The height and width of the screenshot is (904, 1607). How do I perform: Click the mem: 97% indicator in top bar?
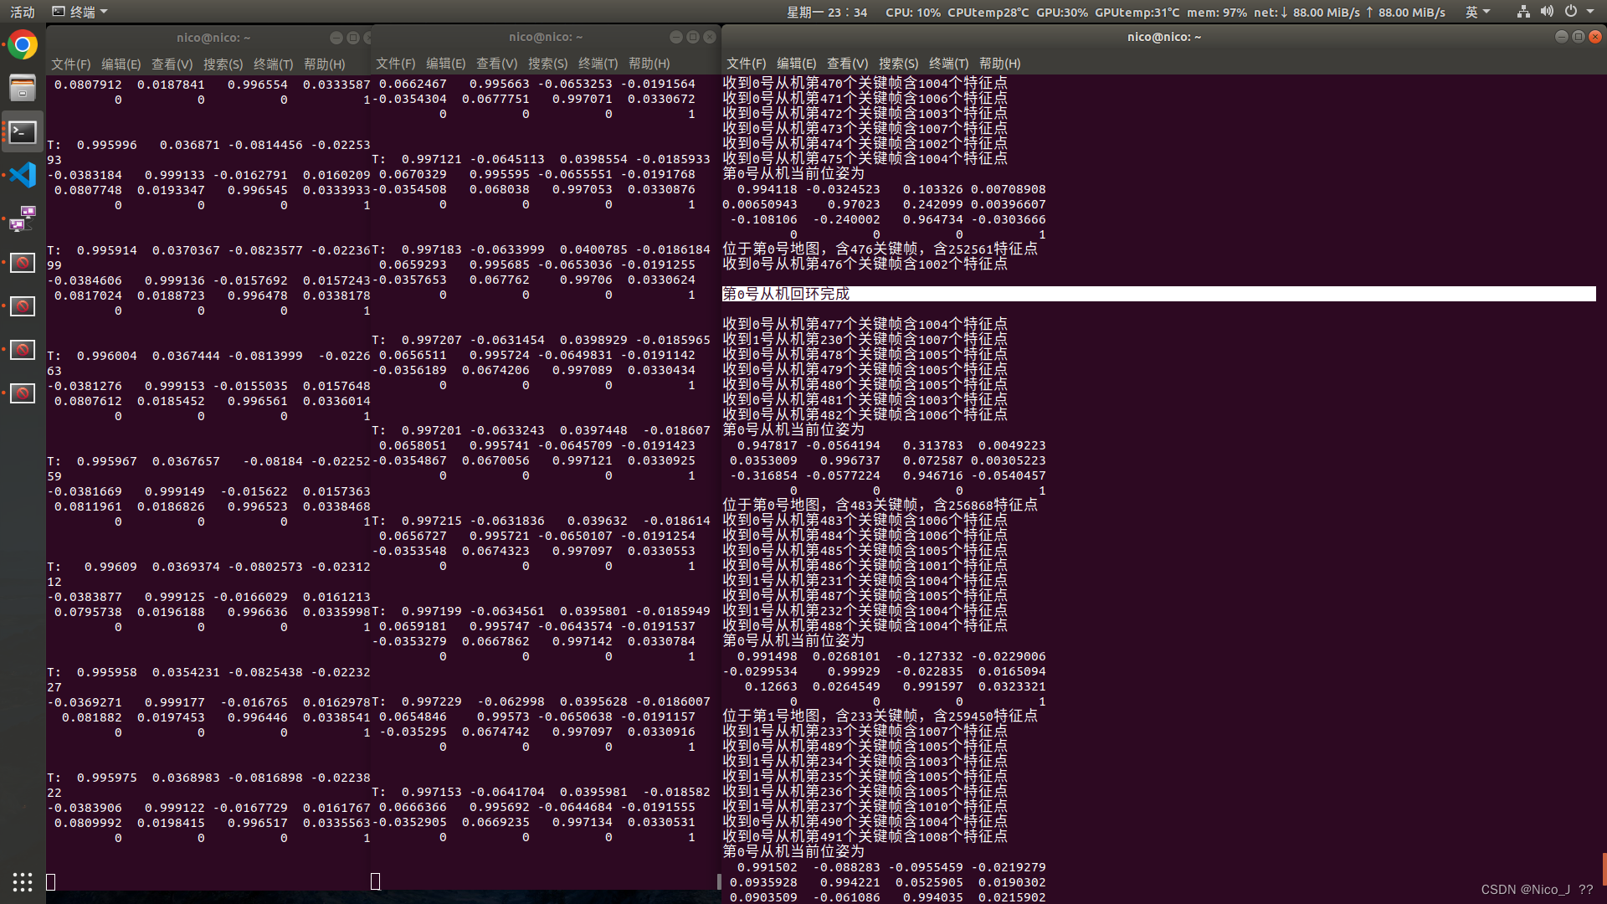click(1217, 12)
